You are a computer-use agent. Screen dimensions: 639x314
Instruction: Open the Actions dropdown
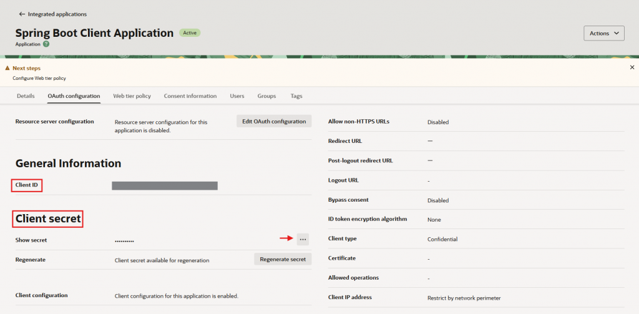604,34
